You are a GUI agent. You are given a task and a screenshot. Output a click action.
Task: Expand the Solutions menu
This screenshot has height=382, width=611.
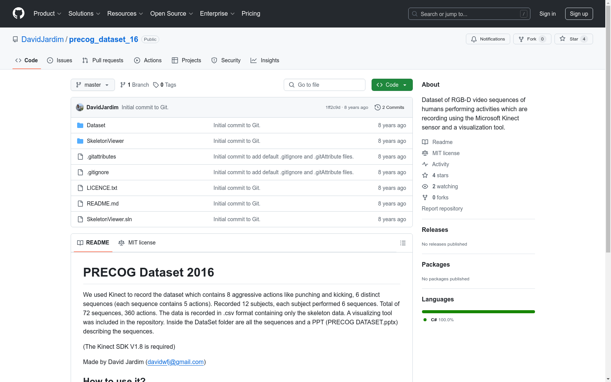[x=84, y=14]
